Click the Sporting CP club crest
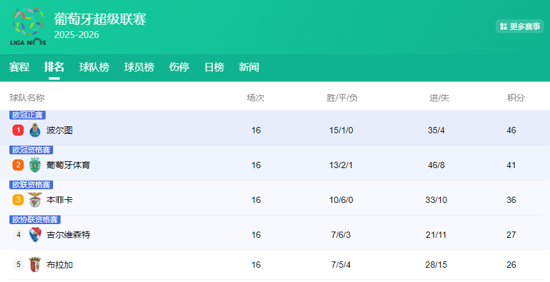 pyautogui.click(x=35, y=165)
